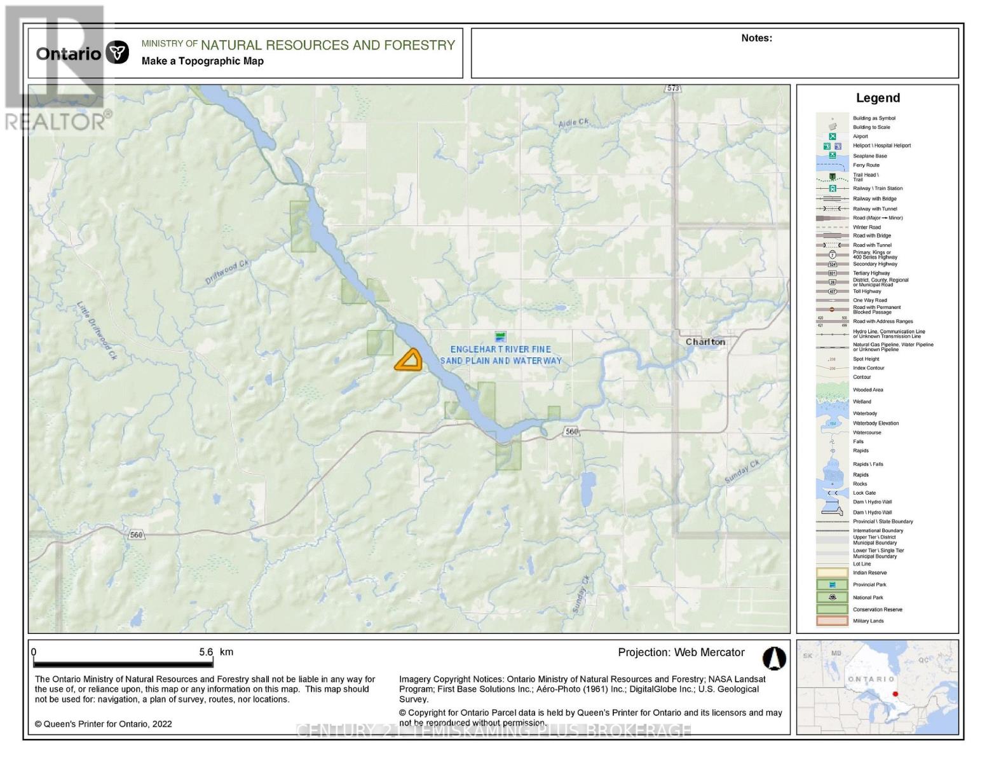Expand the Legend panel header
987x763 pixels.
click(879, 98)
